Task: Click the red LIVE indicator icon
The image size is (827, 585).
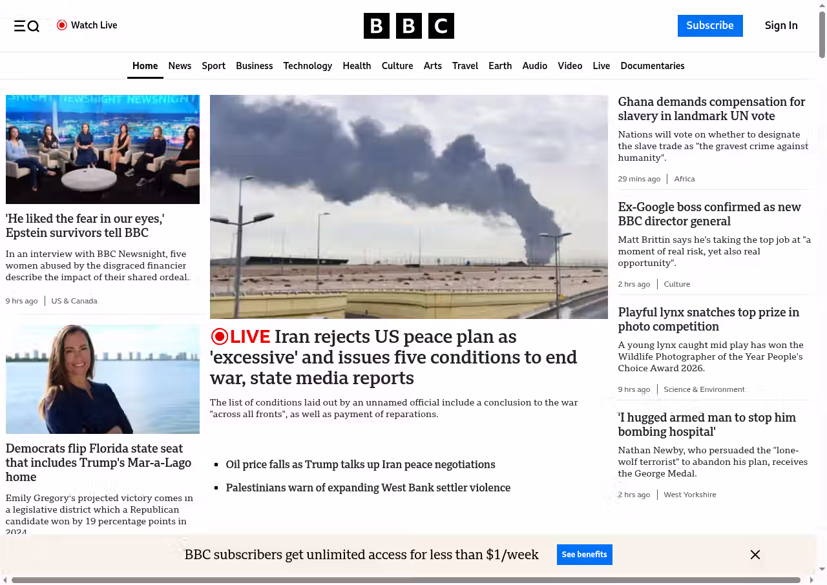Action: pyautogui.click(x=220, y=336)
